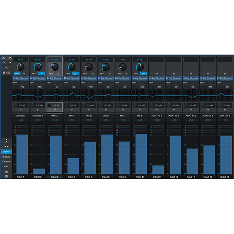Viewport: 234px width, 234px height.
Task: Click lower phase icon beneath Mic 4 0.0 dB
Action: 72,110
